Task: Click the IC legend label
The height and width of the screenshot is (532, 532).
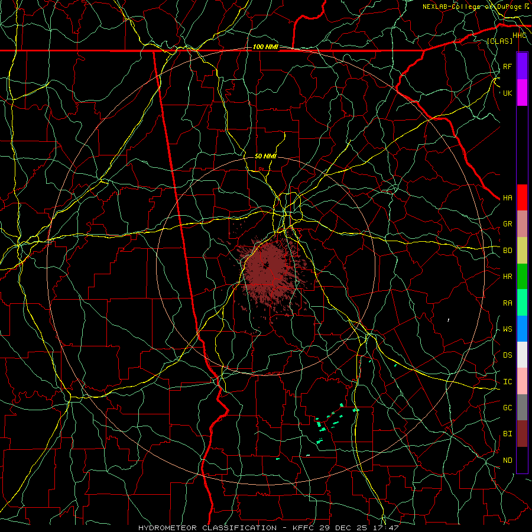Action: 507,382
